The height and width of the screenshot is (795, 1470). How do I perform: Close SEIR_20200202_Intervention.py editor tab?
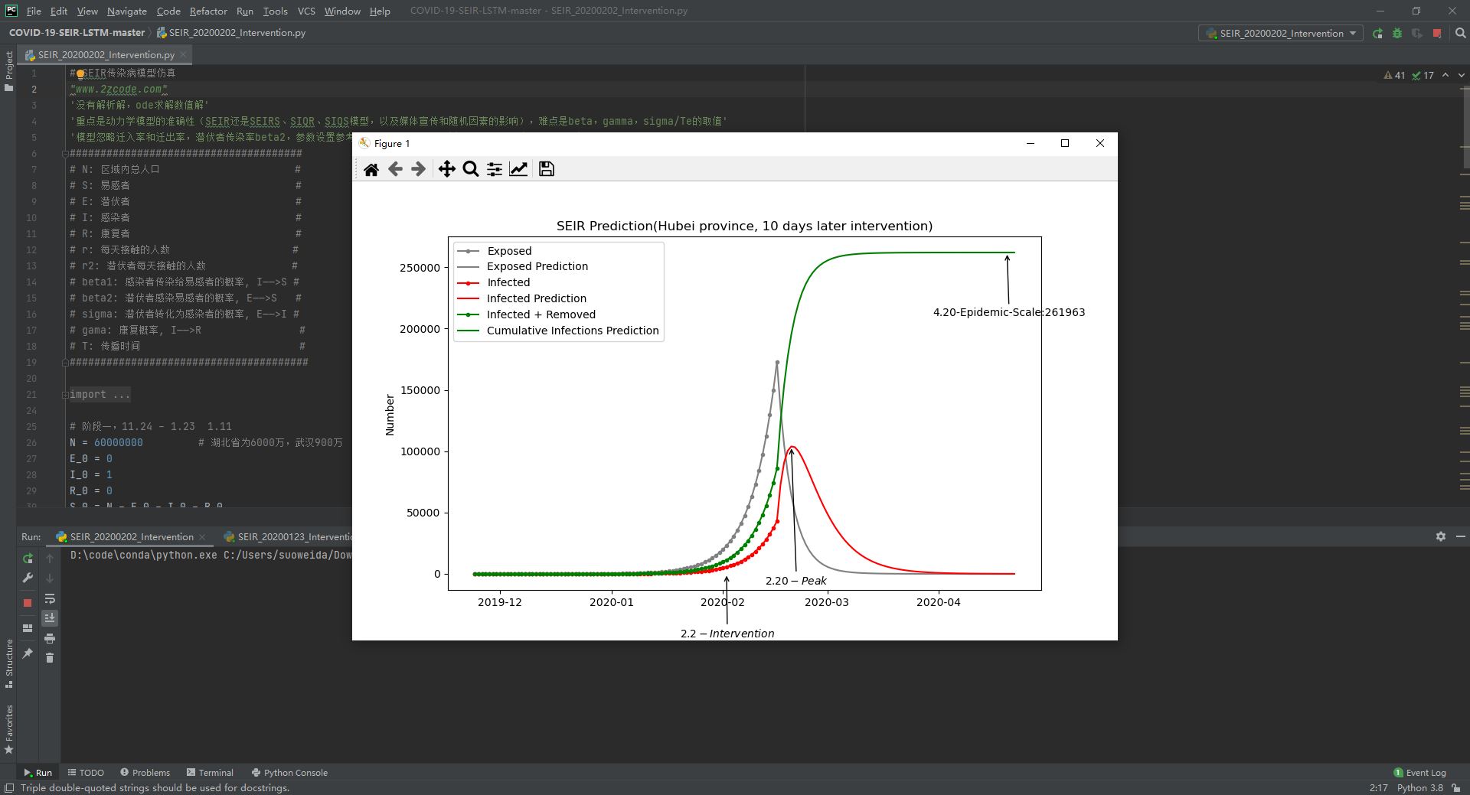tap(184, 55)
